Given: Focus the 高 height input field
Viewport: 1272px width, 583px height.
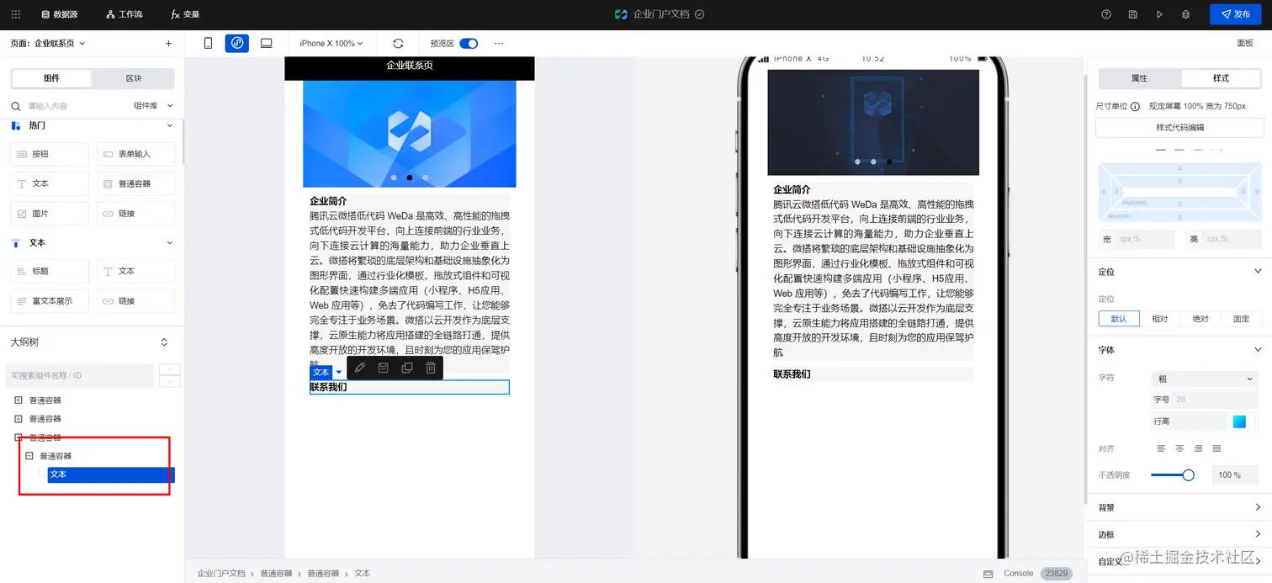Looking at the screenshot, I should click(x=1232, y=240).
